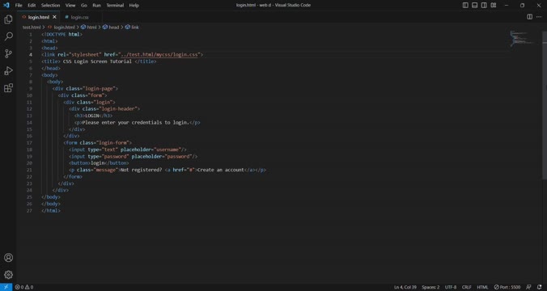547x291 pixels.
Task: Open the View menu
Action: coord(70,5)
